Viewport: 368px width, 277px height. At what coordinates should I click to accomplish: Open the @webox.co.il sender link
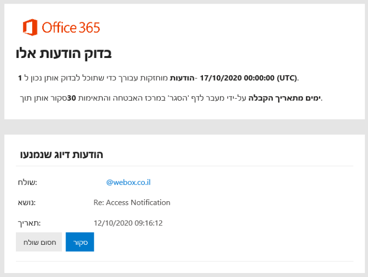(x=128, y=182)
